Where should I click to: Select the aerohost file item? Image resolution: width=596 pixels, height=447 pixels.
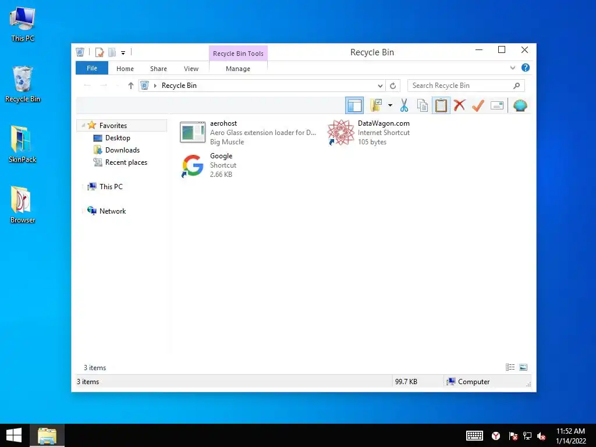pyautogui.click(x=249, y=132)
